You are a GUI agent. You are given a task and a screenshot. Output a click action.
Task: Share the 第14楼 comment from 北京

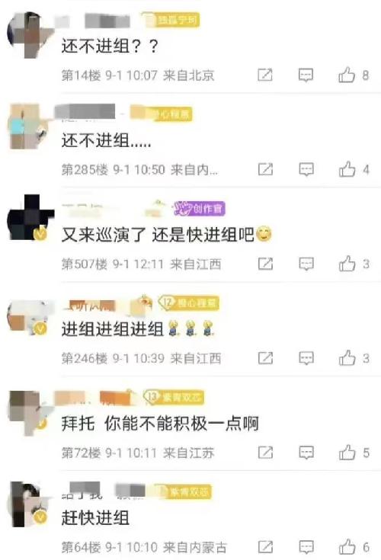point(265,75)
